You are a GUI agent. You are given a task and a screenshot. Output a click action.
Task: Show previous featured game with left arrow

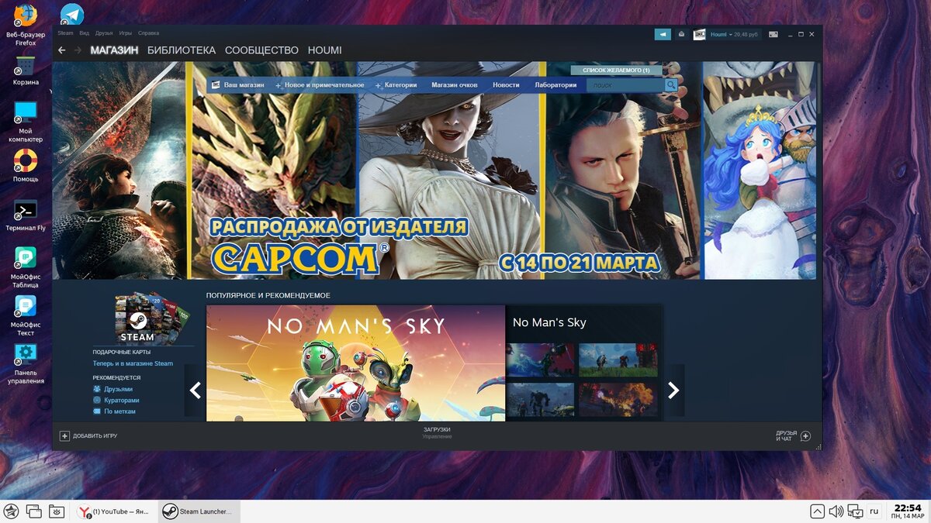[195, 391]
